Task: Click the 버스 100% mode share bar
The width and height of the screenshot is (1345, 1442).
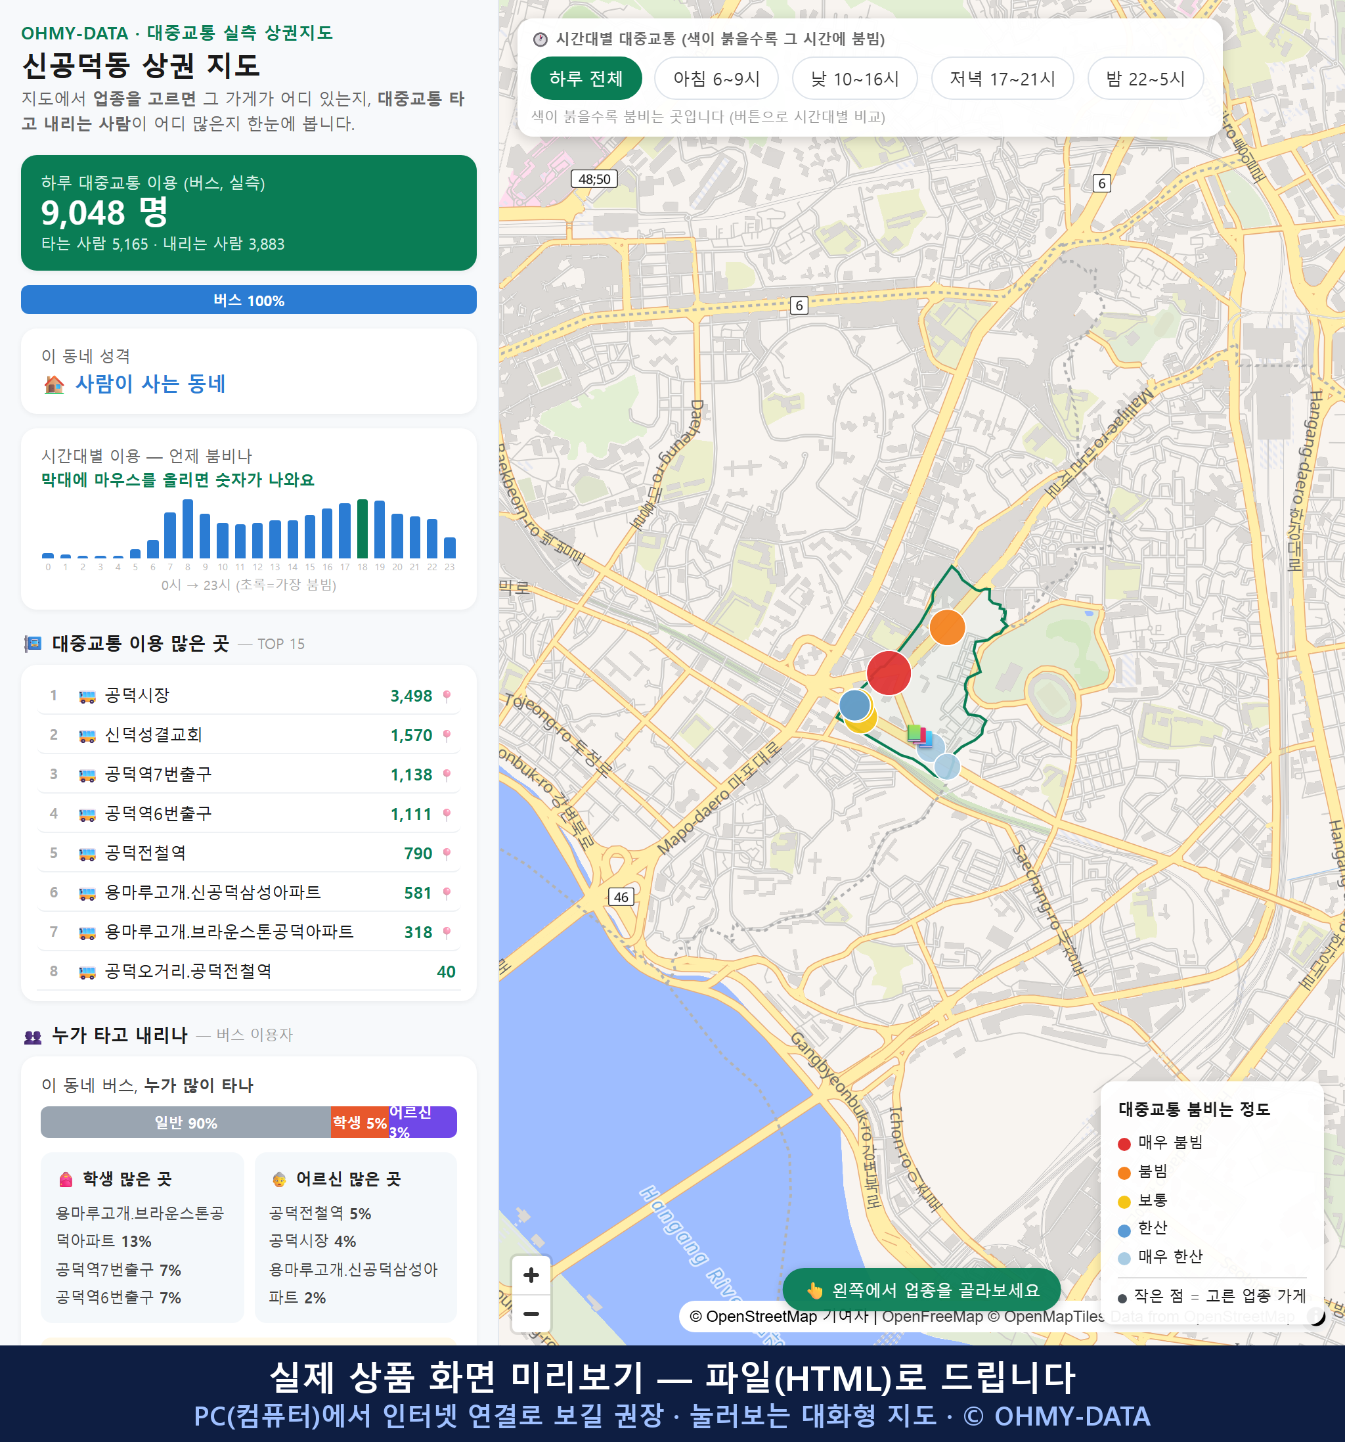Action: pyautogui.click(x=249, y=300)
